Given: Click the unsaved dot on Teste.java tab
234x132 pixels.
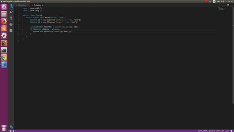Looking at the screenshot, I should pyautogui.click(x=43, y=5).
